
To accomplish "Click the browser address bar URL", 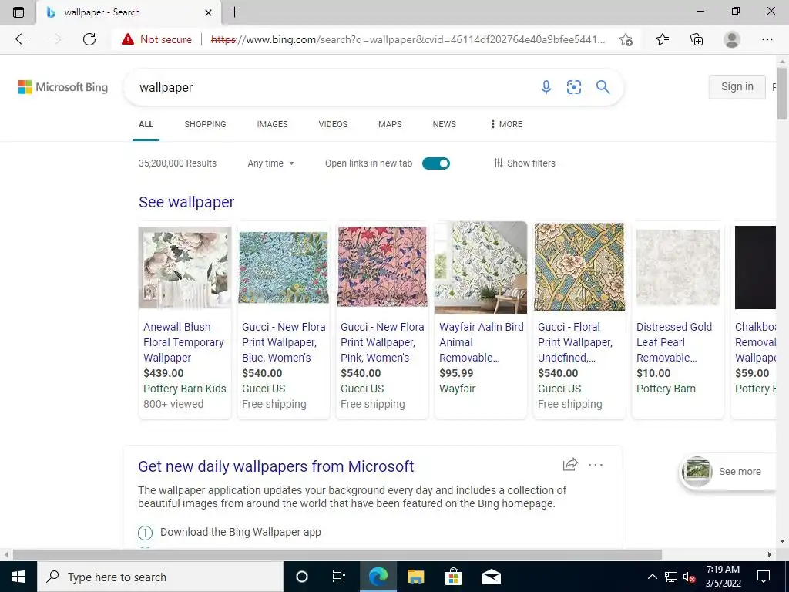I will (408, 39).
